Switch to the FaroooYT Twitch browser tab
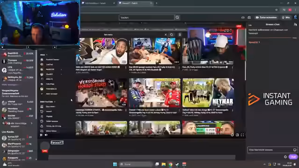299x168 pixels. (x=135, y=3)
